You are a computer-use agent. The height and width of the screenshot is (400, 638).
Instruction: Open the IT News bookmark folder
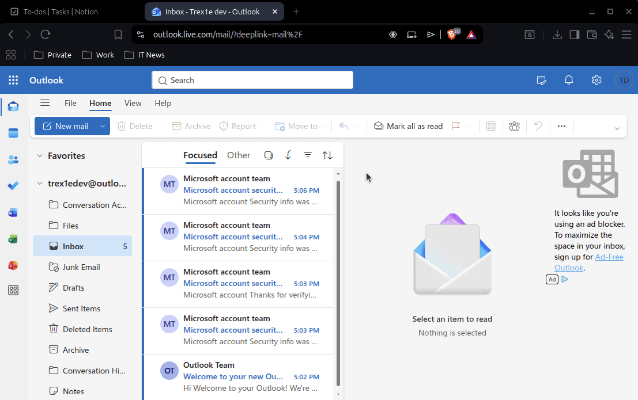145,55
